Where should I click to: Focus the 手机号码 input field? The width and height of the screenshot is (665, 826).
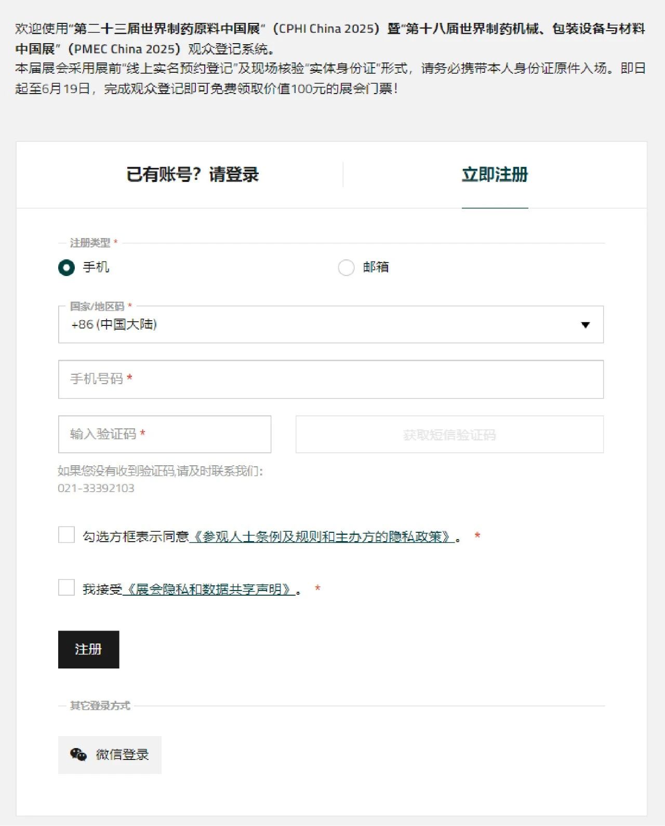tap(331, 379)
